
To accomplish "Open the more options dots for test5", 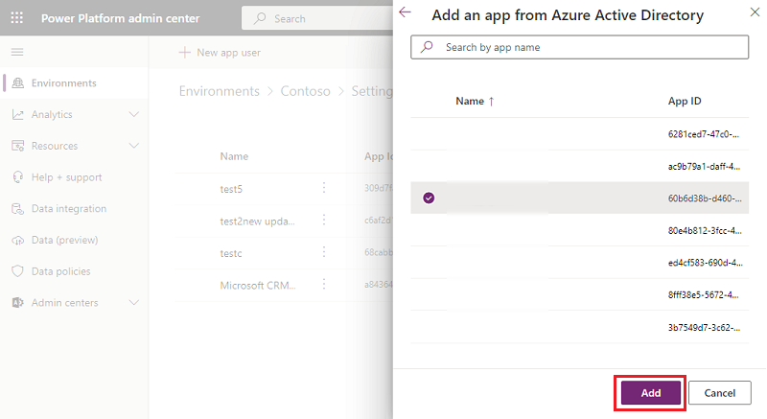I will tap(324, 188).
